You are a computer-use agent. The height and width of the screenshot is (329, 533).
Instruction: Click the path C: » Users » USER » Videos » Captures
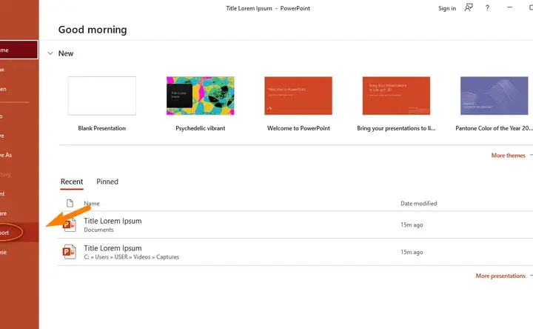pyautogui.click(x=132, y=257)
